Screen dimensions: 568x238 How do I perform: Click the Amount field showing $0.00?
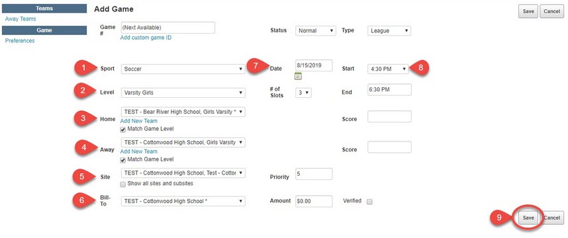314,201
